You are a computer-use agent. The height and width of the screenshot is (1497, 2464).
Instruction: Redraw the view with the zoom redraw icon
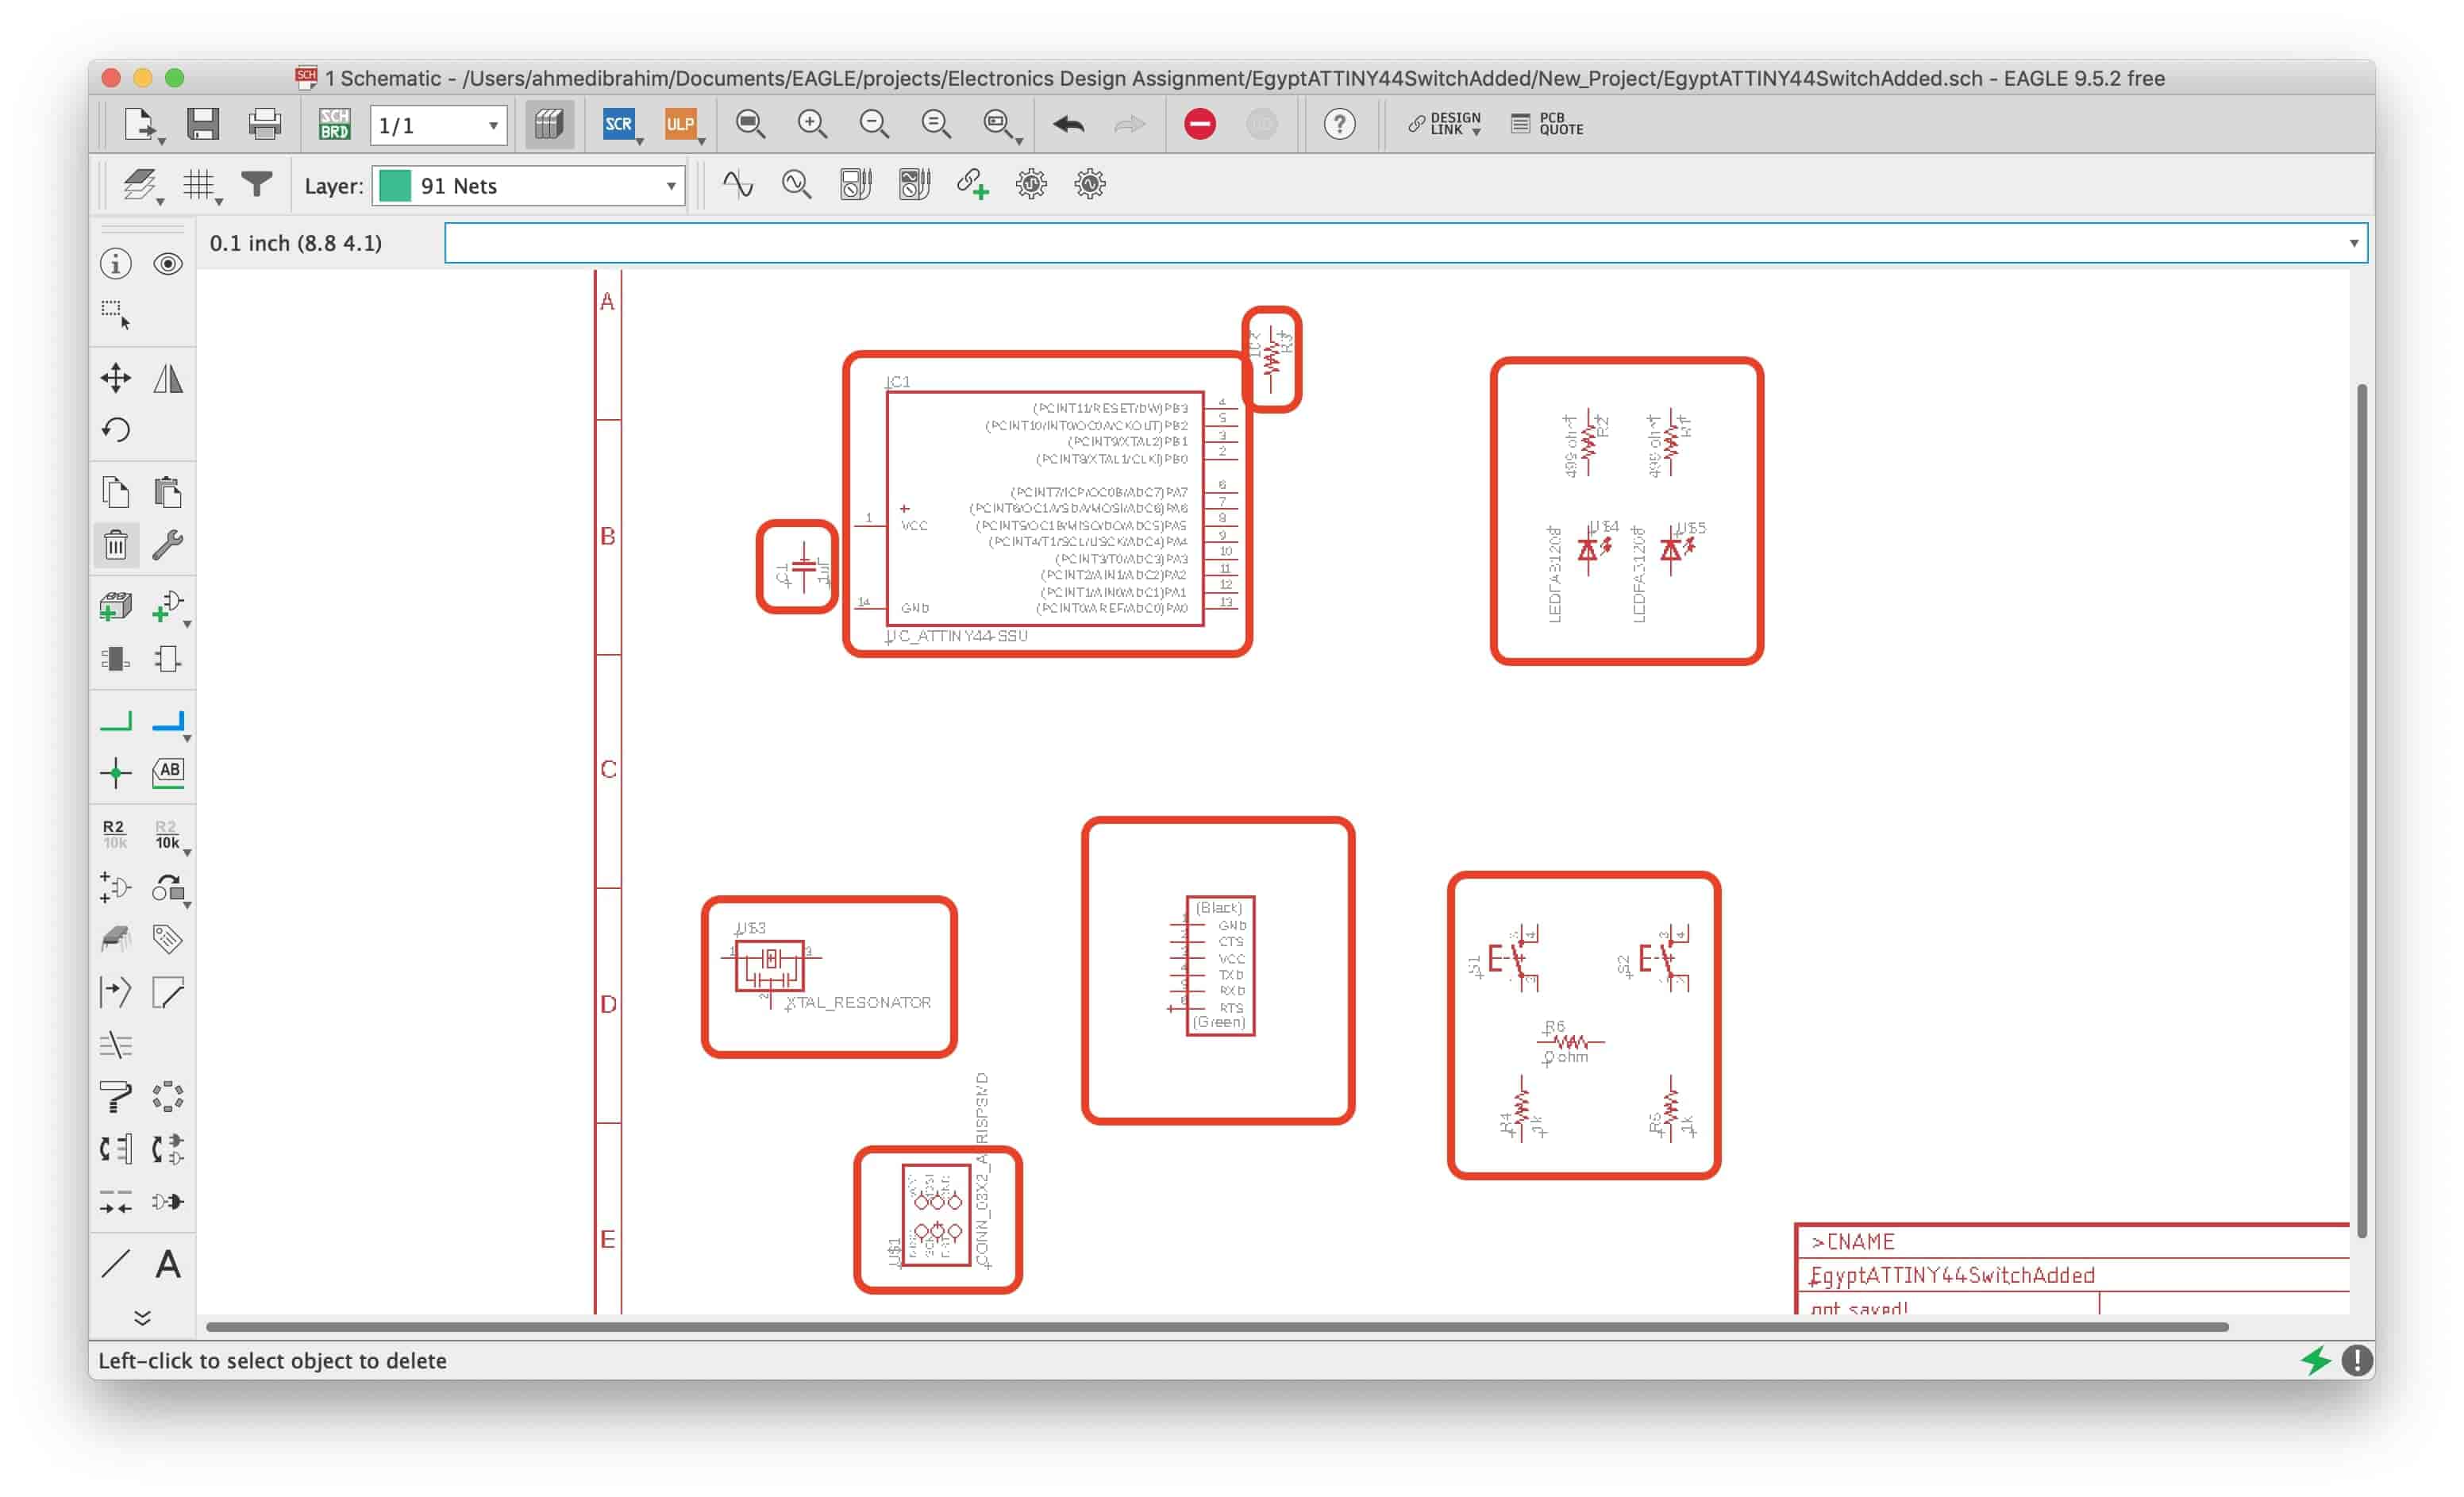(x=936, y=124)
